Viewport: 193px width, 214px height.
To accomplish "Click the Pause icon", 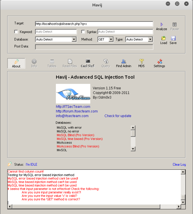I will (174, 25).
